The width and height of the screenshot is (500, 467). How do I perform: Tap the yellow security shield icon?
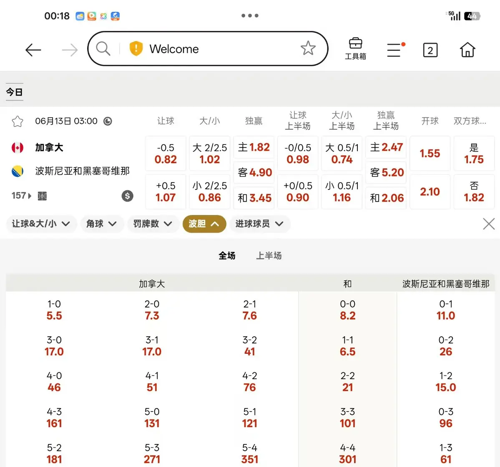point(136,48)
